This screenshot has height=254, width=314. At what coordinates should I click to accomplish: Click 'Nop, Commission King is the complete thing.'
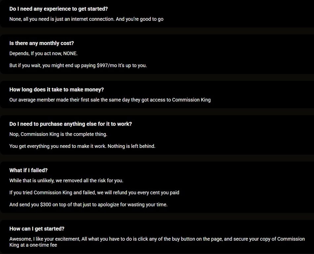point(58,134)
